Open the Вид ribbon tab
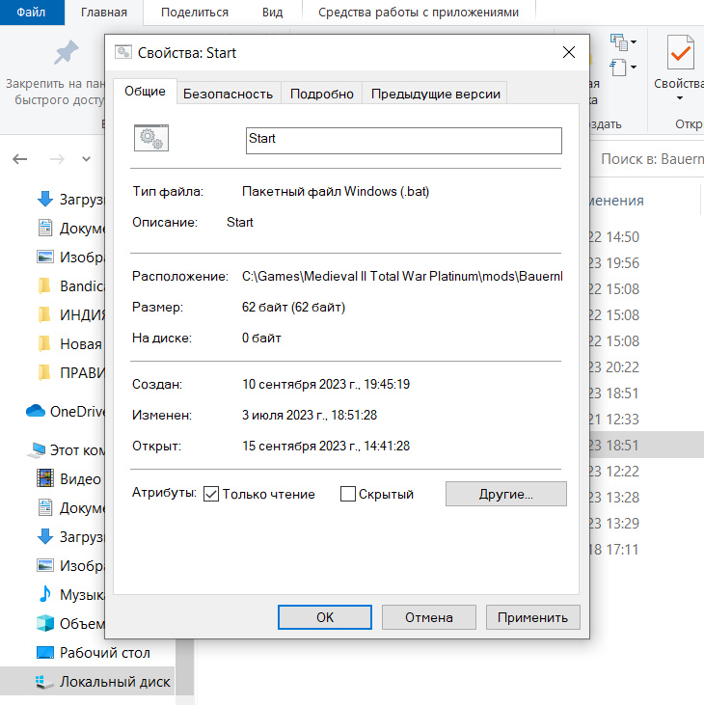 [272, 13]
